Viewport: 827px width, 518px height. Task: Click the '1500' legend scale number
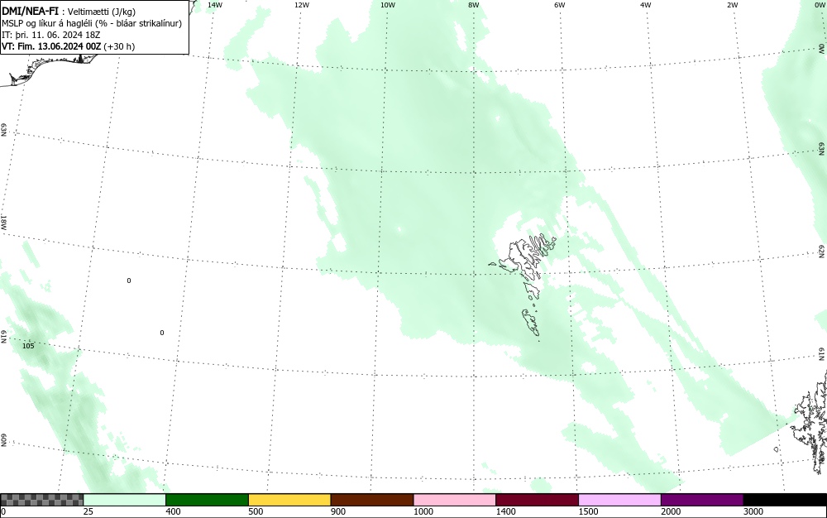click(588, 511)
